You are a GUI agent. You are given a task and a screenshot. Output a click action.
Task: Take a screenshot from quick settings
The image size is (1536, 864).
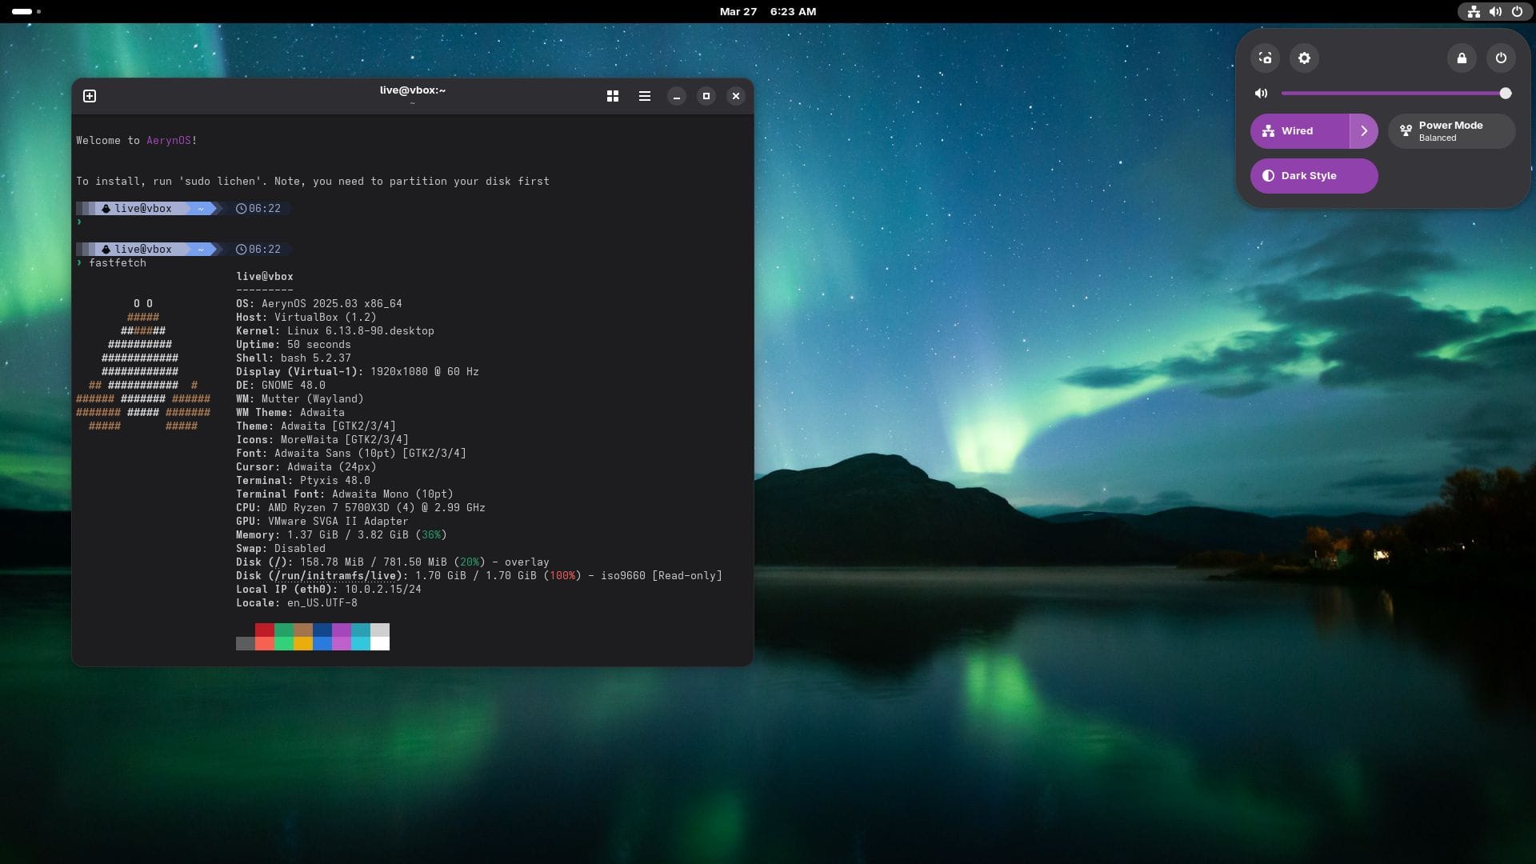(1264, 58)
